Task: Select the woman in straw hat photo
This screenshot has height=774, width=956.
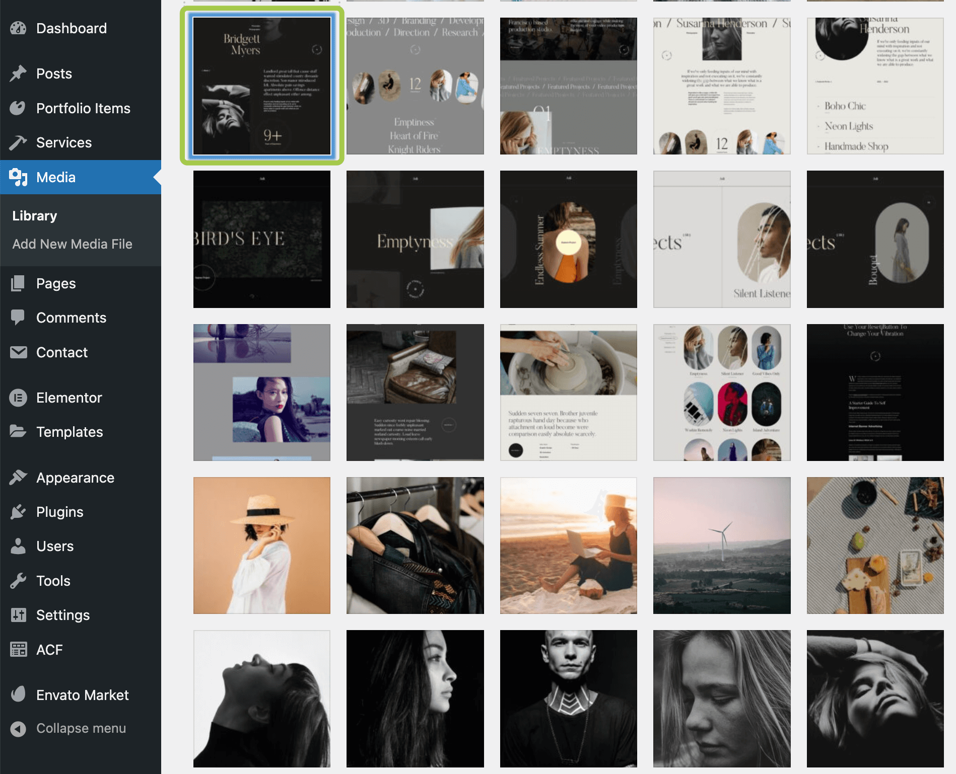Action: click(x=262, y=546)
